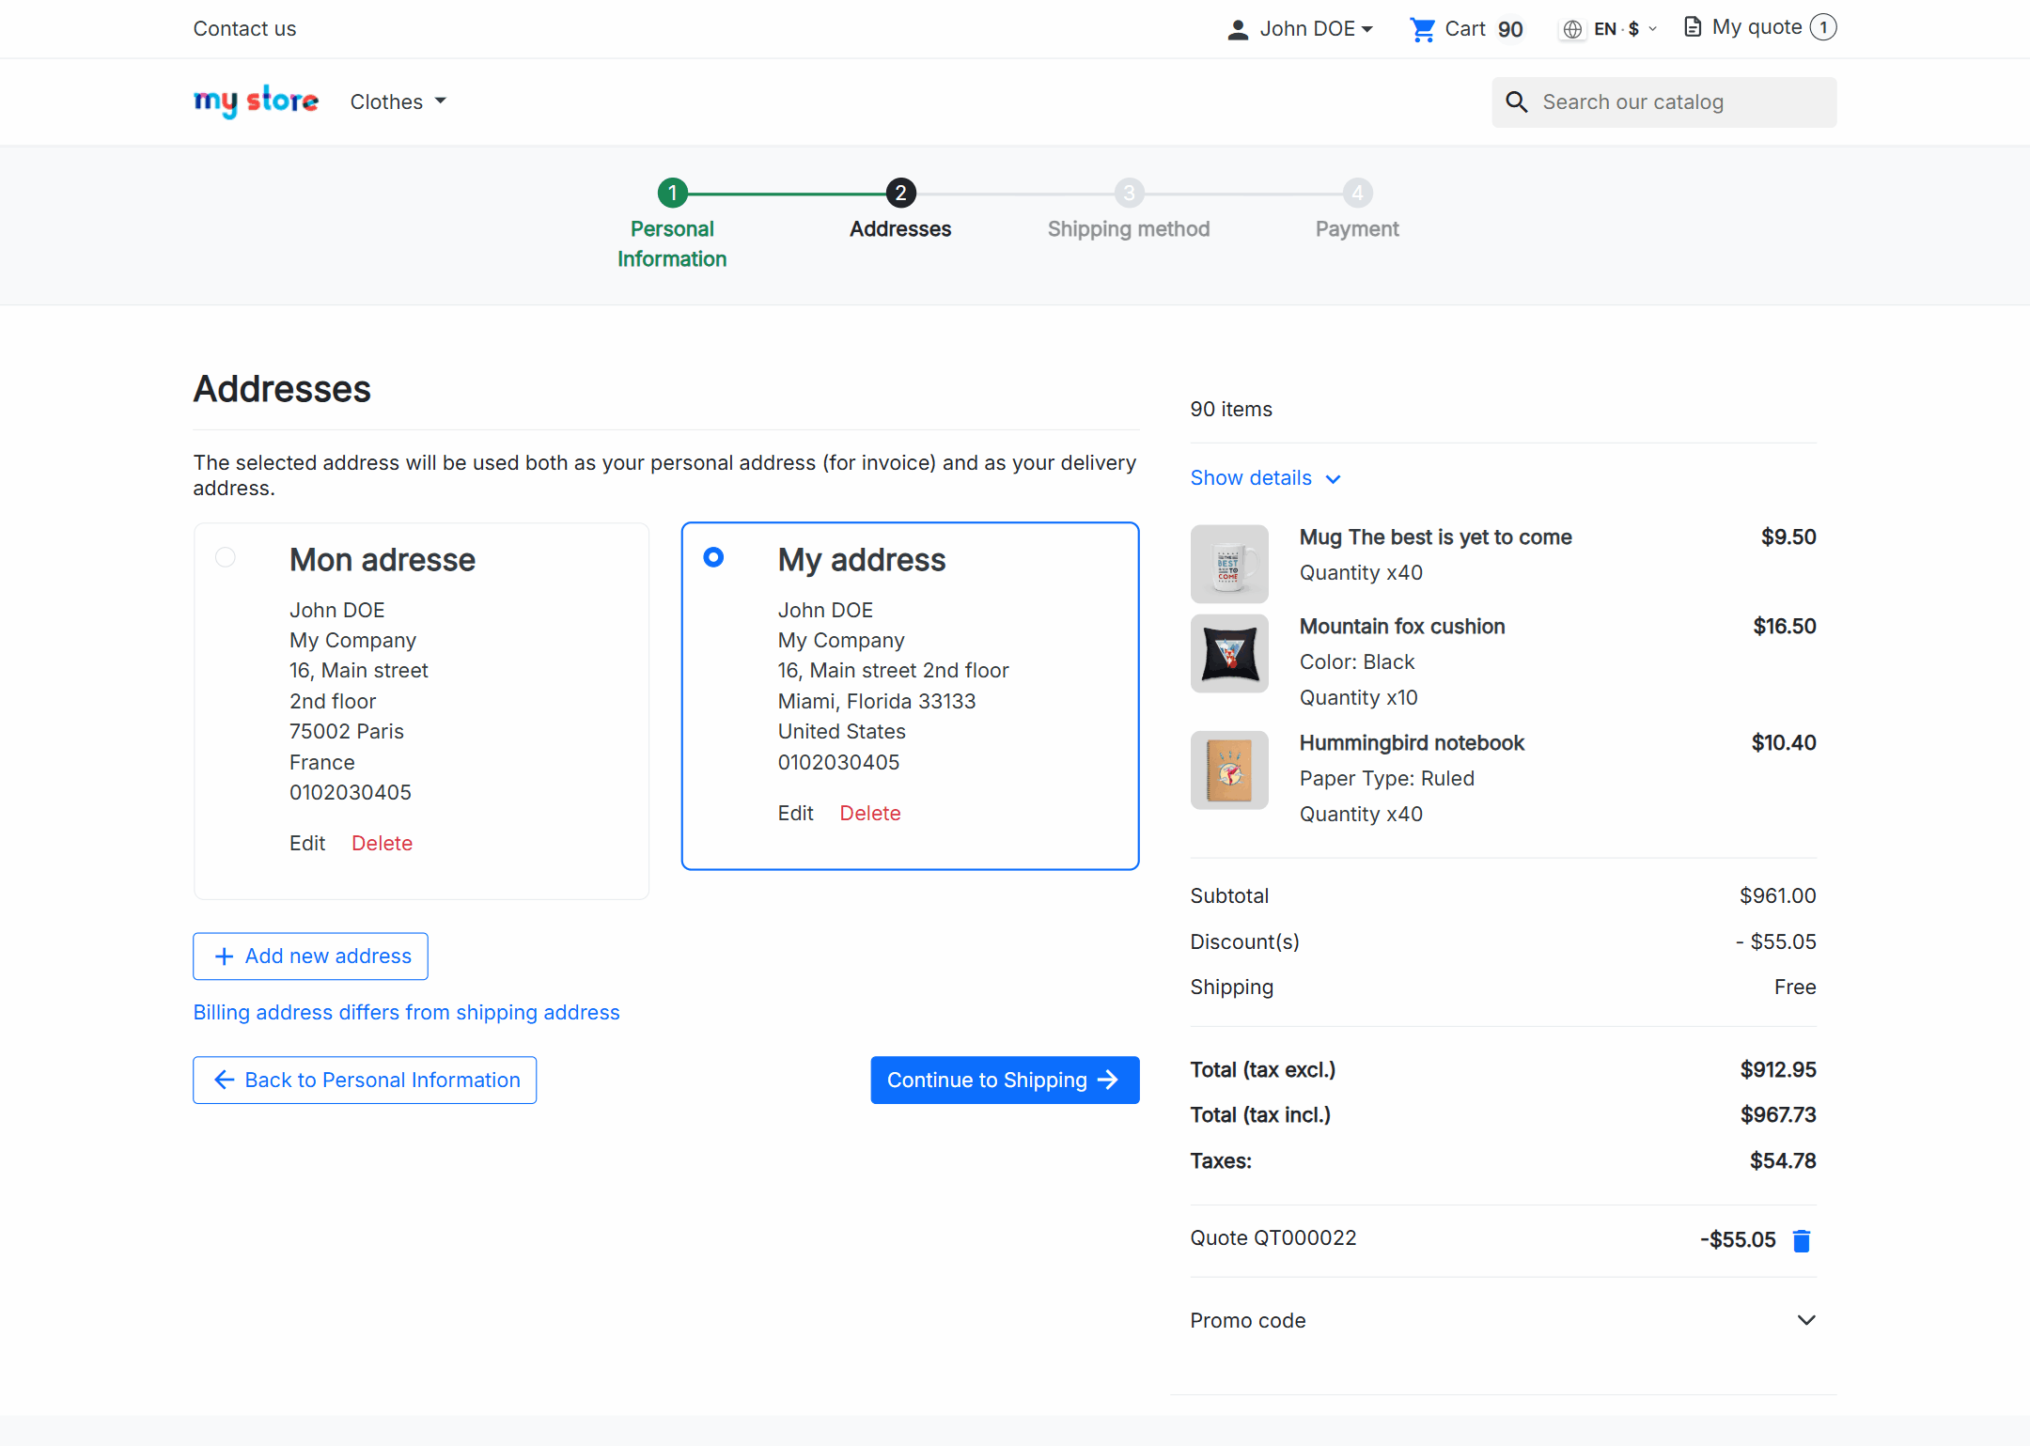Click the Cart 90 label

(1484, 29)
